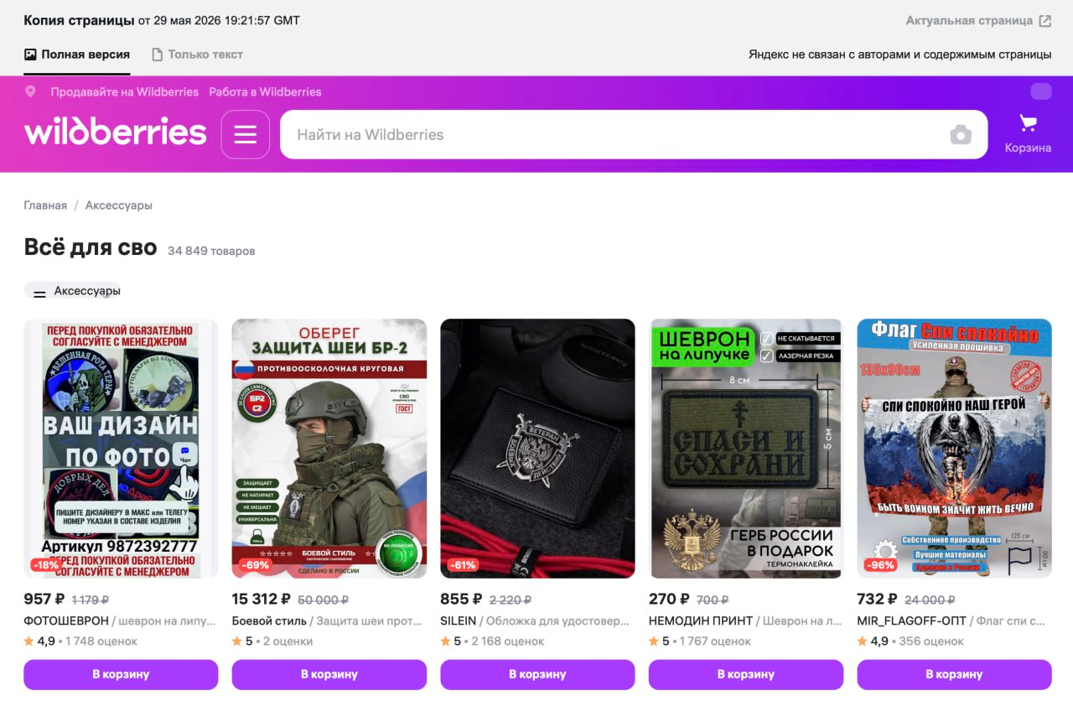Click the Яндекс не связан с авторами notice
This screenshot has width=1073, height=701.
coord(900,55)
